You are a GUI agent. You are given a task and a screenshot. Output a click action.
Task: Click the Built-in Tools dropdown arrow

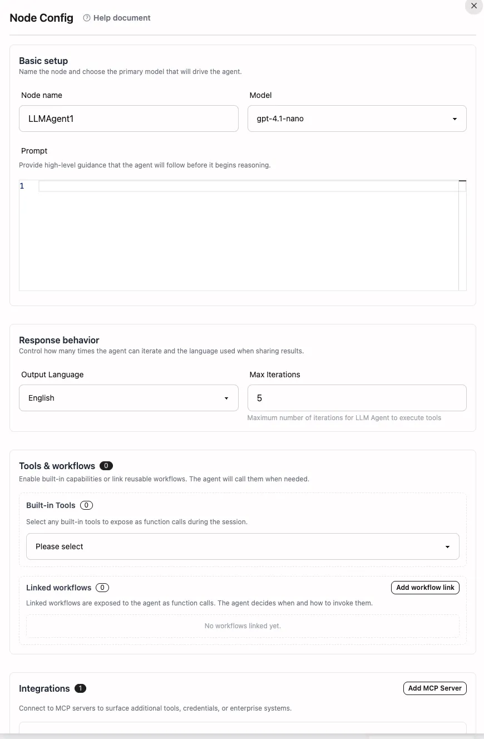pos(447,547)
